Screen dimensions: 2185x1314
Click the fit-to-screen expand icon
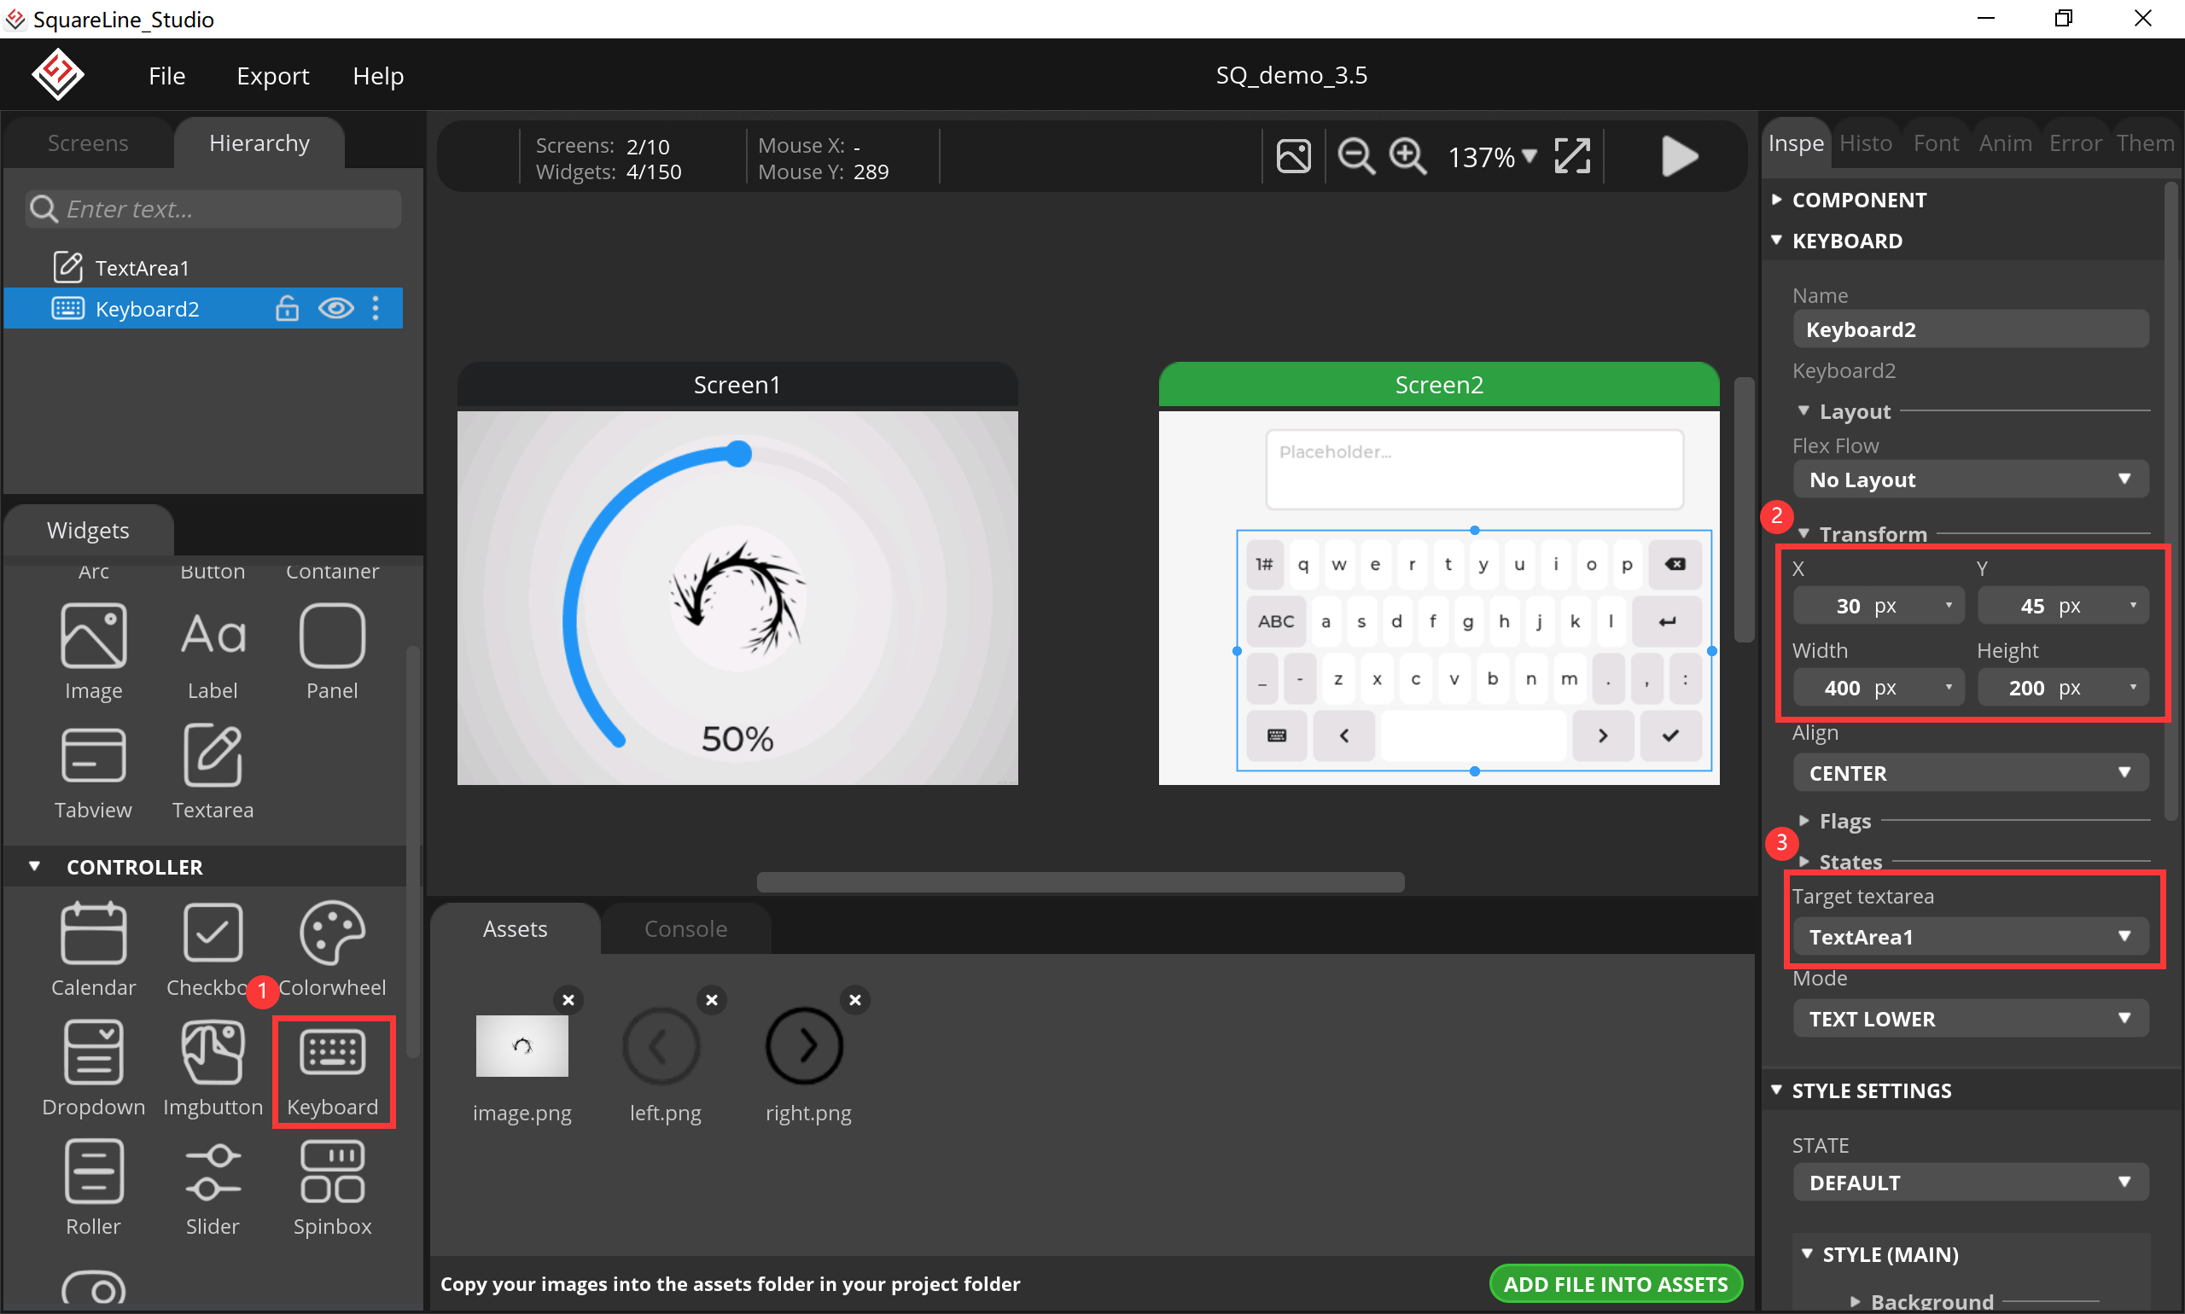click(1572, 157)
